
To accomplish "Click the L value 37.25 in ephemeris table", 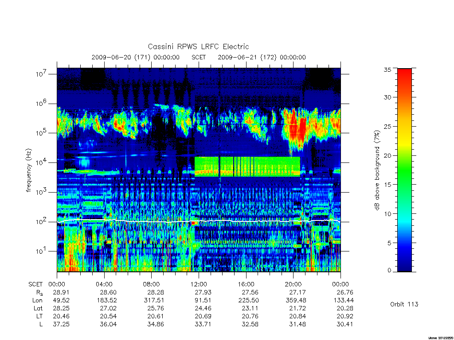I will [61, 324].
